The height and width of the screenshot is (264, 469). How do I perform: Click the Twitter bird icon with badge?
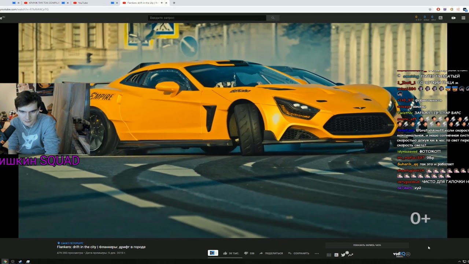coord(344,254)
